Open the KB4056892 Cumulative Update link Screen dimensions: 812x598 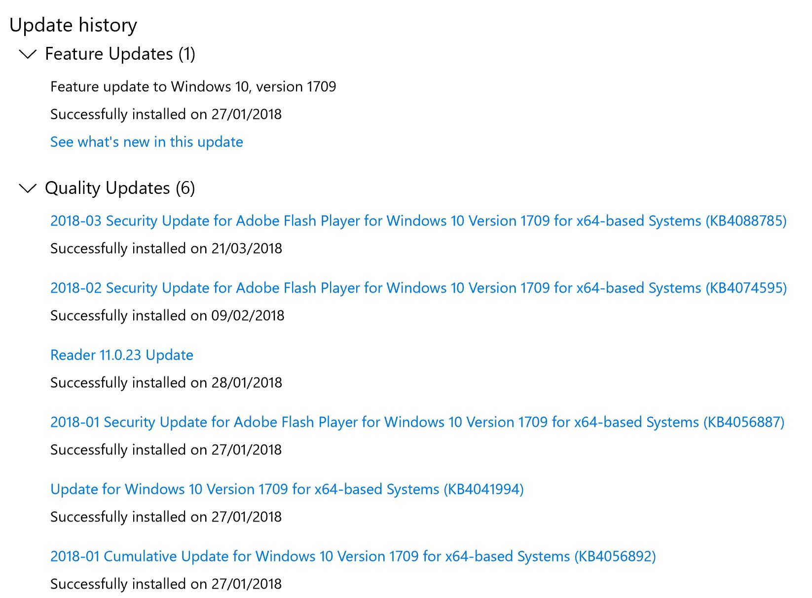point(353,556)
